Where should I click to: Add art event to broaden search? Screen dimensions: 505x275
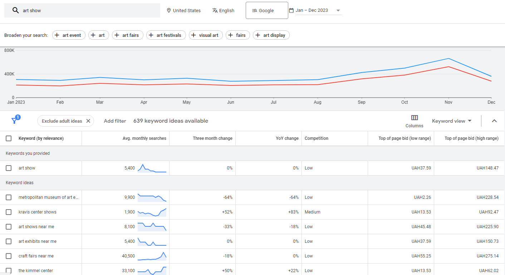click(x=69, y=35)
